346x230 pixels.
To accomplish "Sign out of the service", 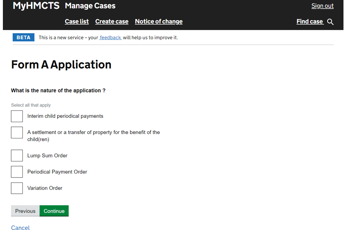I will click(322, 6).
